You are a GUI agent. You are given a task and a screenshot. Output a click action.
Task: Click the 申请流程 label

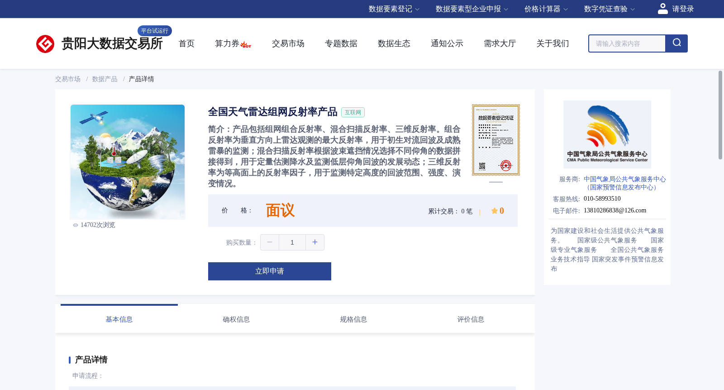(88, 376)
